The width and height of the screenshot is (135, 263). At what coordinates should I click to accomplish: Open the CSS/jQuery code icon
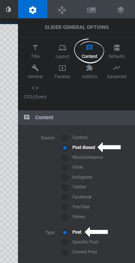click(x=35, y=88)
